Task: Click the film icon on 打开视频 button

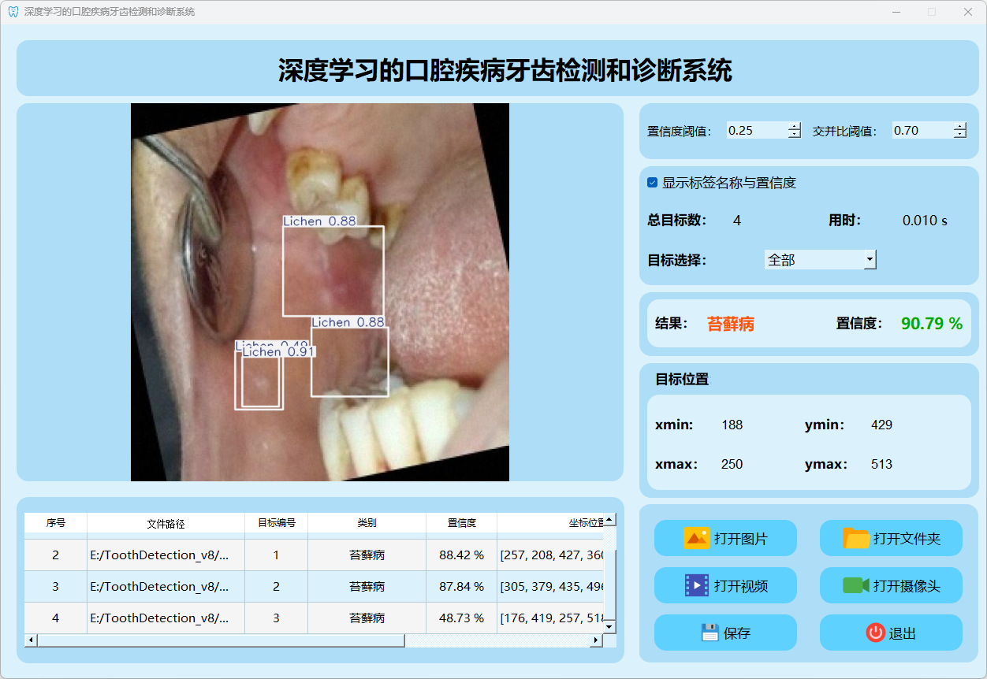Action: coord(697,586)
